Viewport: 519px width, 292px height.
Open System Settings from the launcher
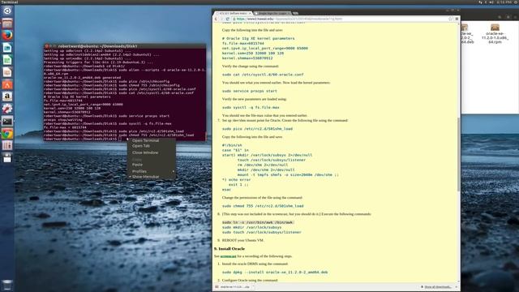(x=7, y=109)
